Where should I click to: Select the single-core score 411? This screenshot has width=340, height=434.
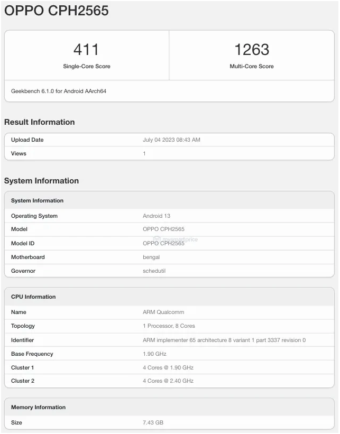(x=86, y=50)
